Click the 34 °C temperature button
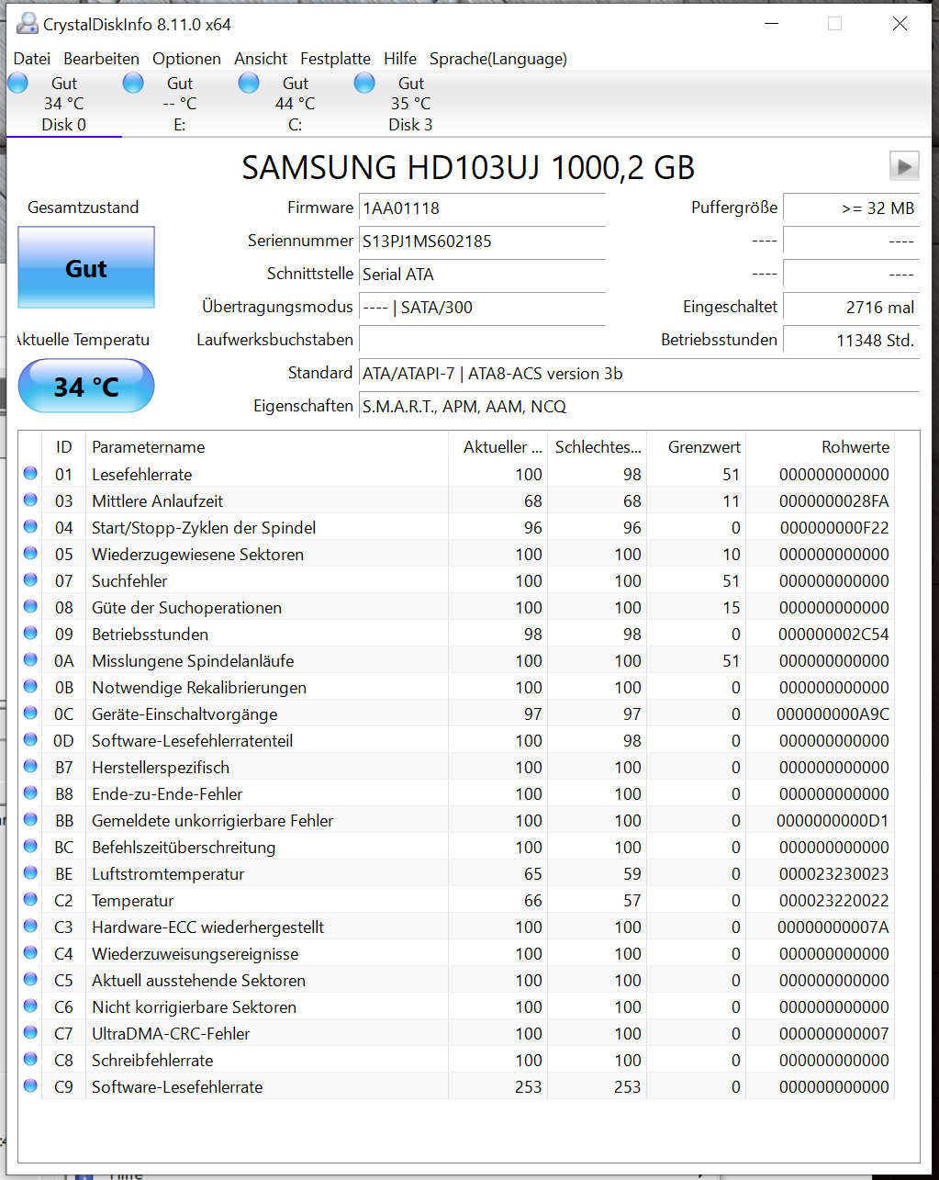 86,386
